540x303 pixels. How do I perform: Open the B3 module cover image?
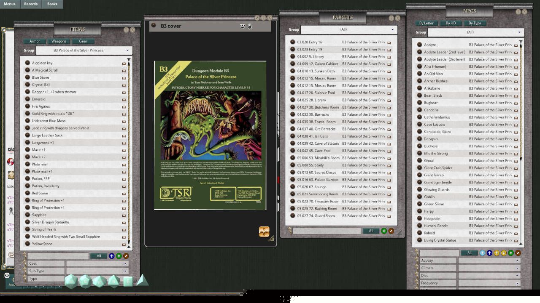coord(210,135)
